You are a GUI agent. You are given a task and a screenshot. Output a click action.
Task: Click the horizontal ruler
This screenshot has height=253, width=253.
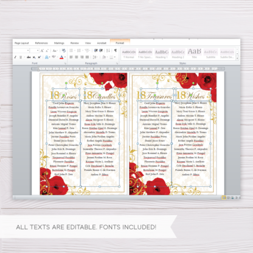coord(128,69)
